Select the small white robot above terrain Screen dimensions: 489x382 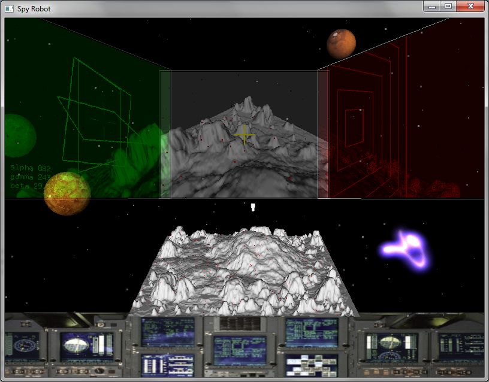pos(253,207)
